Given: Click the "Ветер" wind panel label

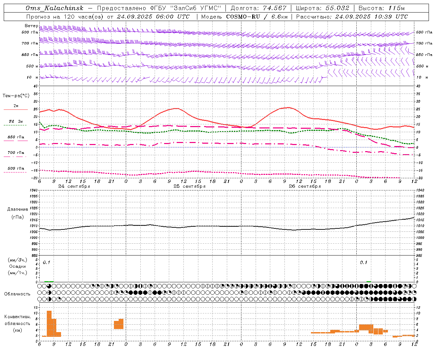Looking at the screenshot, I should (31, 26).
